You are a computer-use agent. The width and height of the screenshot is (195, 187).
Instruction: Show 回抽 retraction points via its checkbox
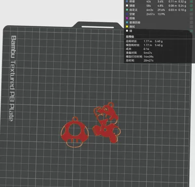pos(192,18)
